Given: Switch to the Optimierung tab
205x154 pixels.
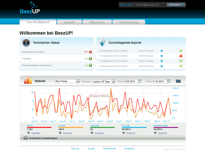Looking at the screenshot, I should pos(129,22).
